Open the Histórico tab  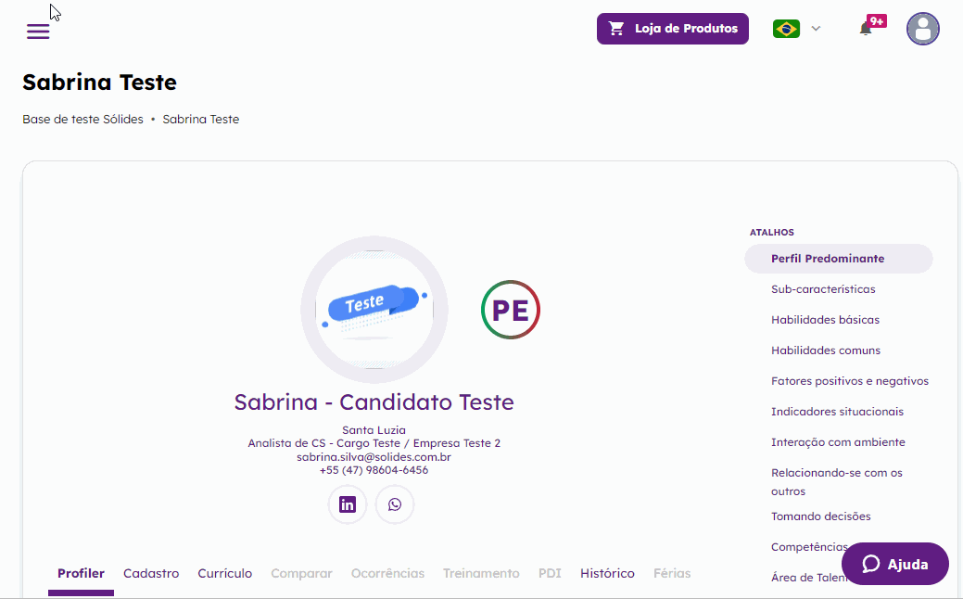(607, 573)
